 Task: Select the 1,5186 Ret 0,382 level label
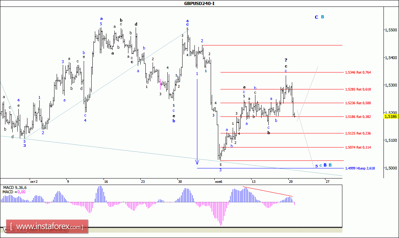pos(358,117)
